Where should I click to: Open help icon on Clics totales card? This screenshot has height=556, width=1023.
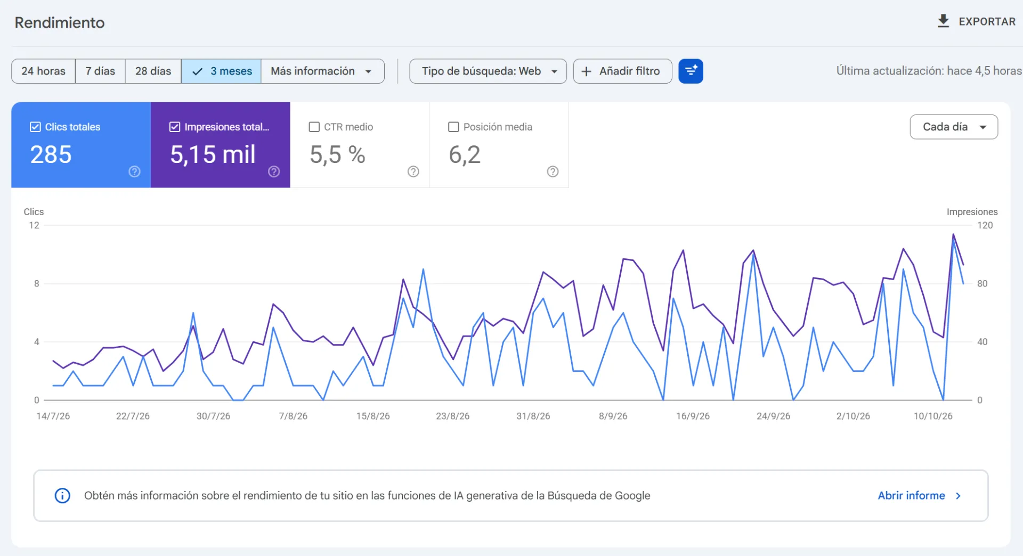pyautogui.click(x=134, y=171)
